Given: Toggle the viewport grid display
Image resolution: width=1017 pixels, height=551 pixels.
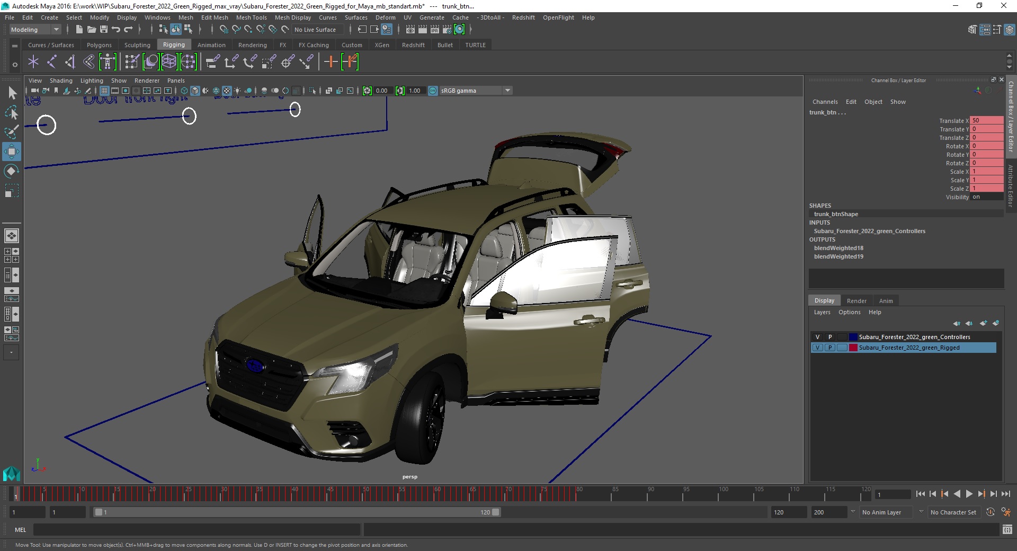Looking at the screenshot, I should (x=104, y=91).
